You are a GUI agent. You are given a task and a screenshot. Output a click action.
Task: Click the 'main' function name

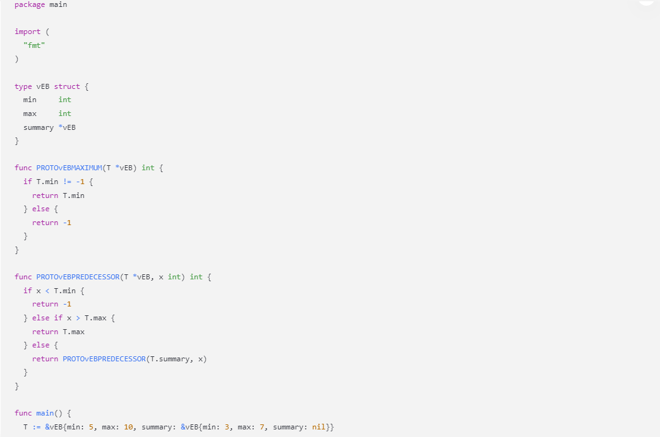45,413
